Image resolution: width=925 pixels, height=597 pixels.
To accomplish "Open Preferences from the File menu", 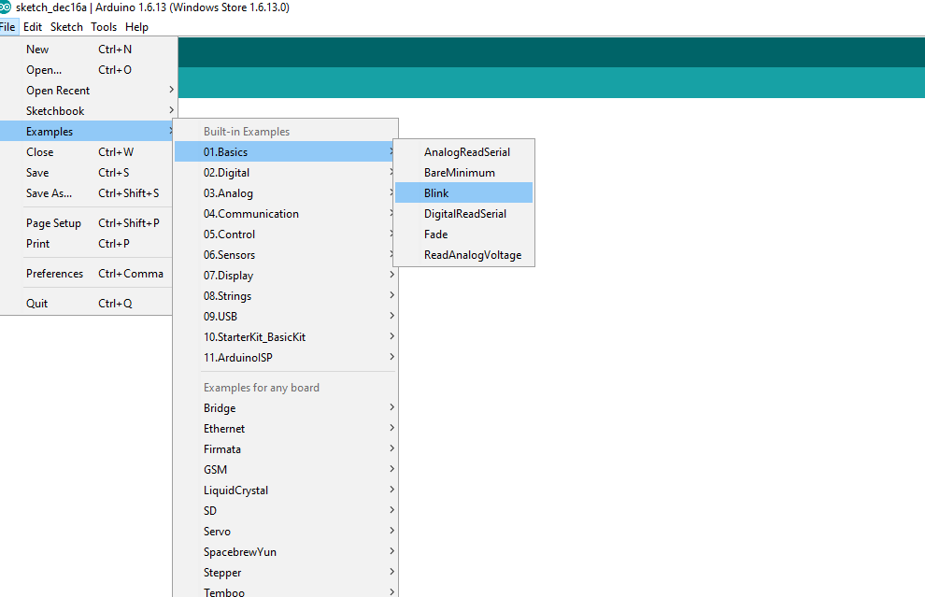I will coord(54,274).
